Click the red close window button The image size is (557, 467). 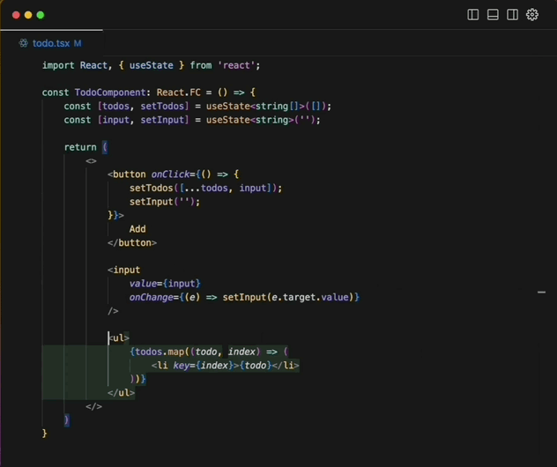[16, 15]
